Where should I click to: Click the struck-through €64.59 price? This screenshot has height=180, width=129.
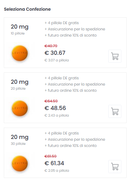[x=51, y=101]
